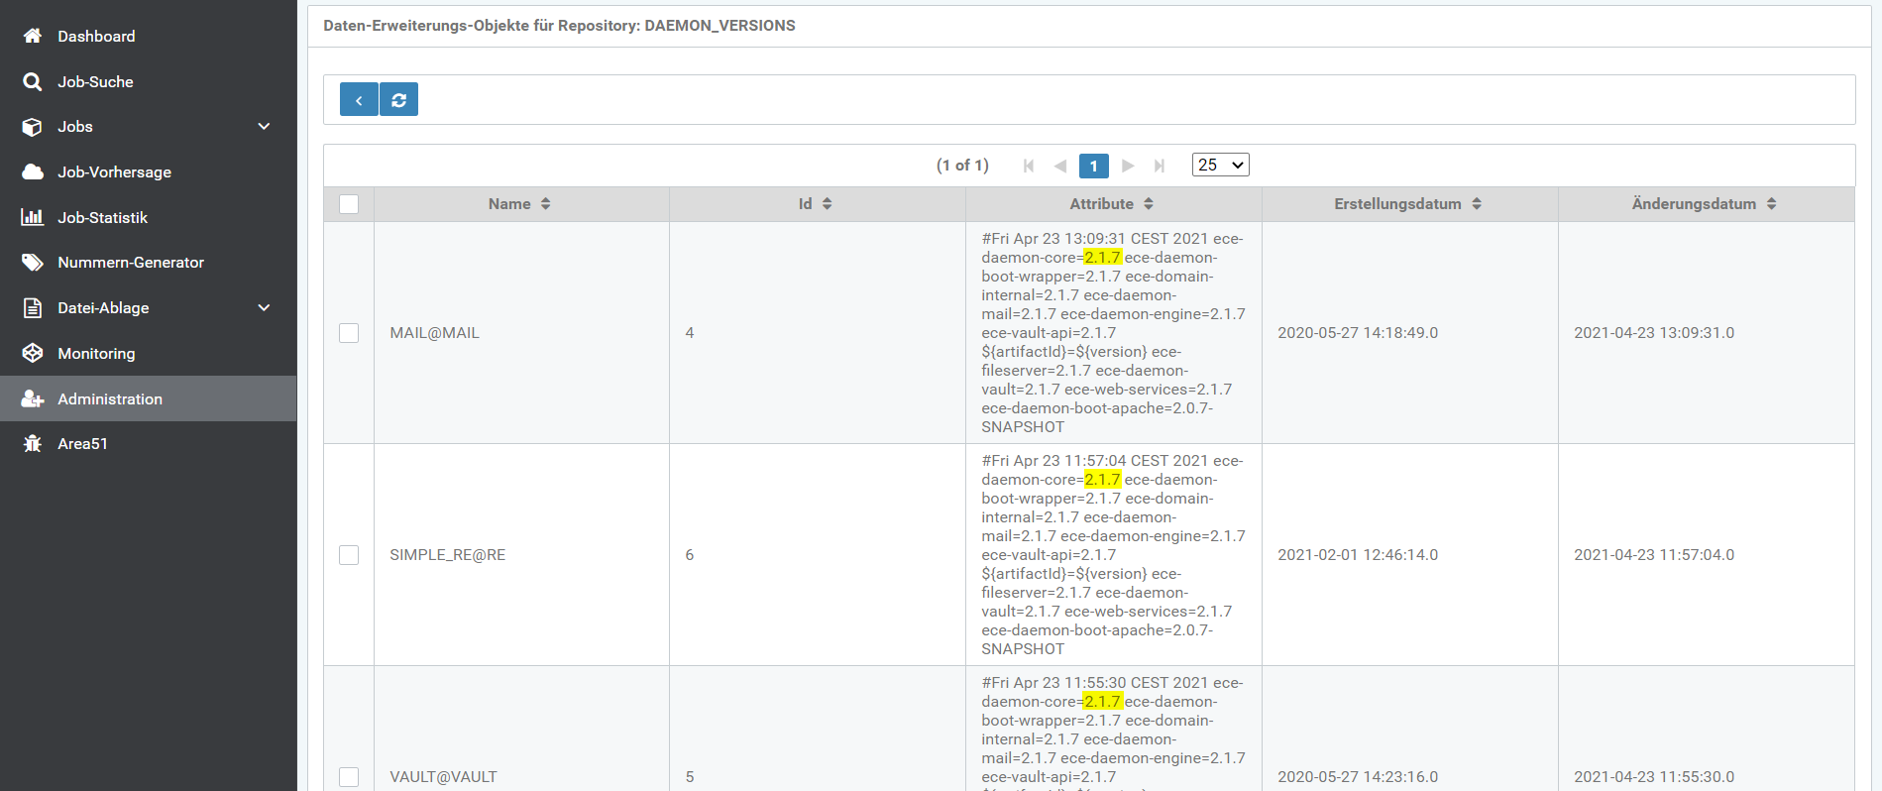
Task: Click the back arrow button
Action: (359, 99)
